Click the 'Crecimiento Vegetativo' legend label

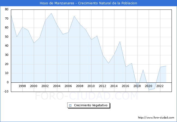click(x=91, y=105)
